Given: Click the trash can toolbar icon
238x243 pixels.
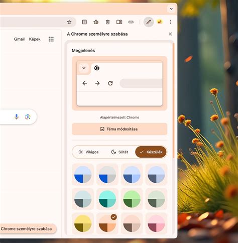Looking at the screenshot, I should point(107,22).
